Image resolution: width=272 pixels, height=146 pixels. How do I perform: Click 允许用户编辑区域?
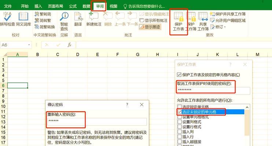point(228,20)
